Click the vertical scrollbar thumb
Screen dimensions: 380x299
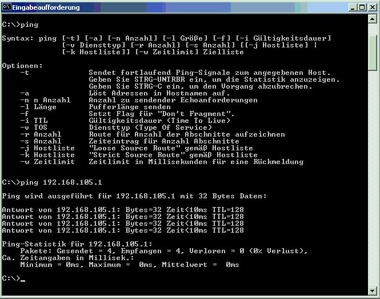(373, 51)
